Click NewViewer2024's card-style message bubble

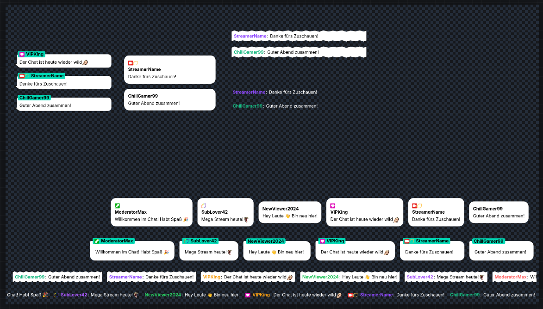[290, 212]
